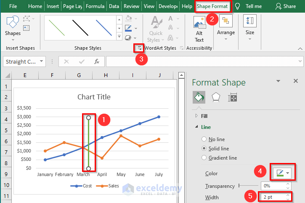Switch to the Review ribbon tab
Screen dimensions: 305x203
pos(131,6)
